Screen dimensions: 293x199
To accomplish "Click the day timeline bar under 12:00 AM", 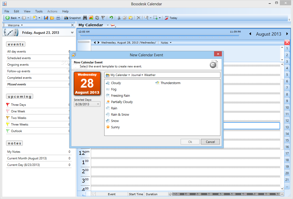I will tap(160, 35).
